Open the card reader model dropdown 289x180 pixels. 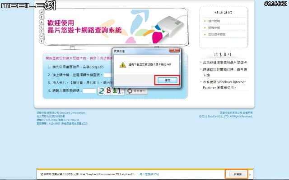(x=107, y=75)
